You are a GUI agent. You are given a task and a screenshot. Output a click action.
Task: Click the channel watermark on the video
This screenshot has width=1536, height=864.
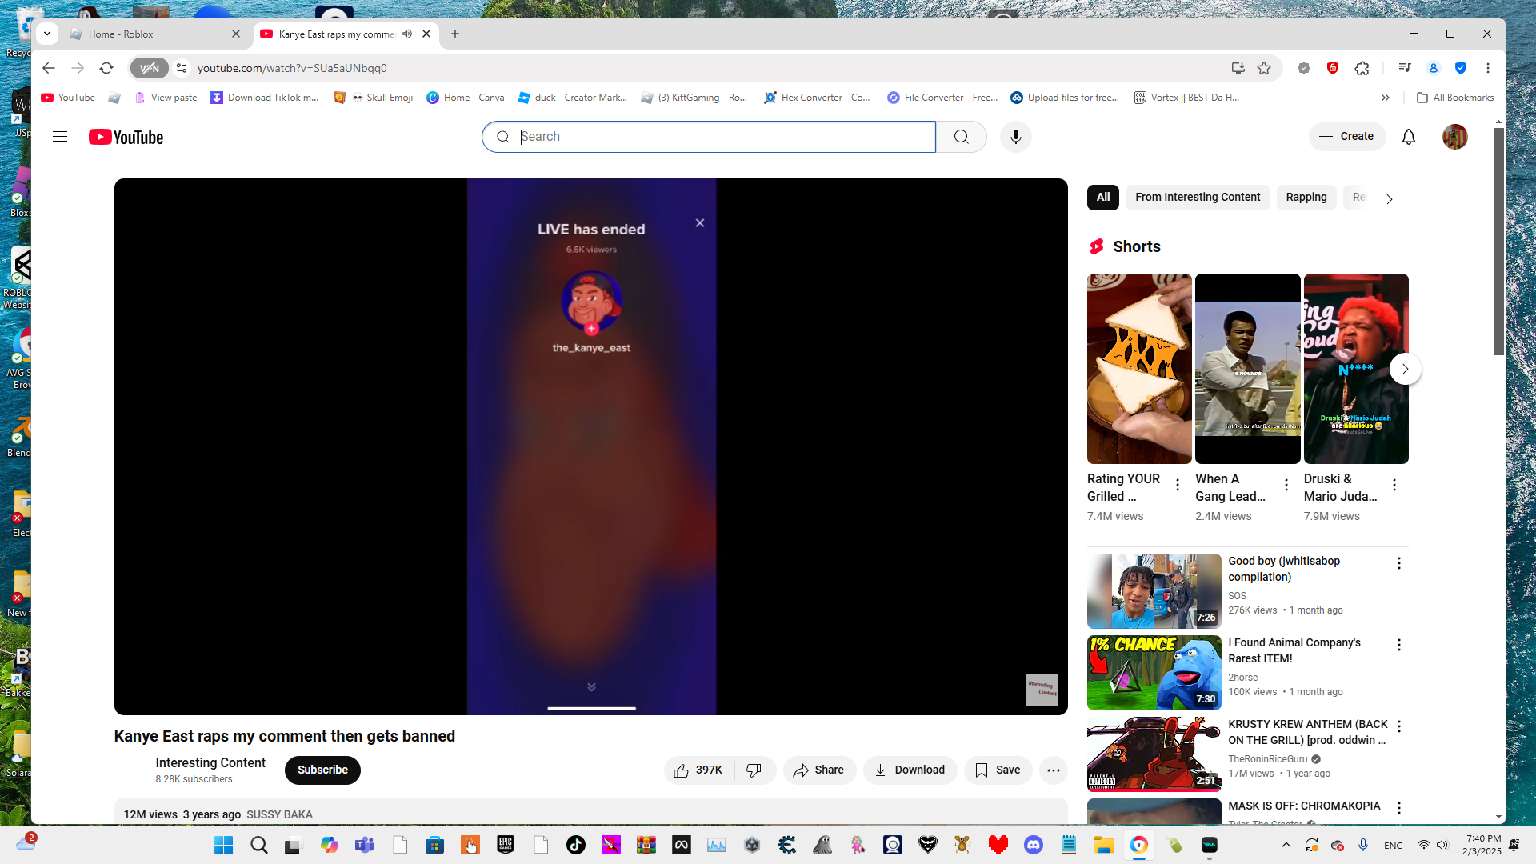1042,689
